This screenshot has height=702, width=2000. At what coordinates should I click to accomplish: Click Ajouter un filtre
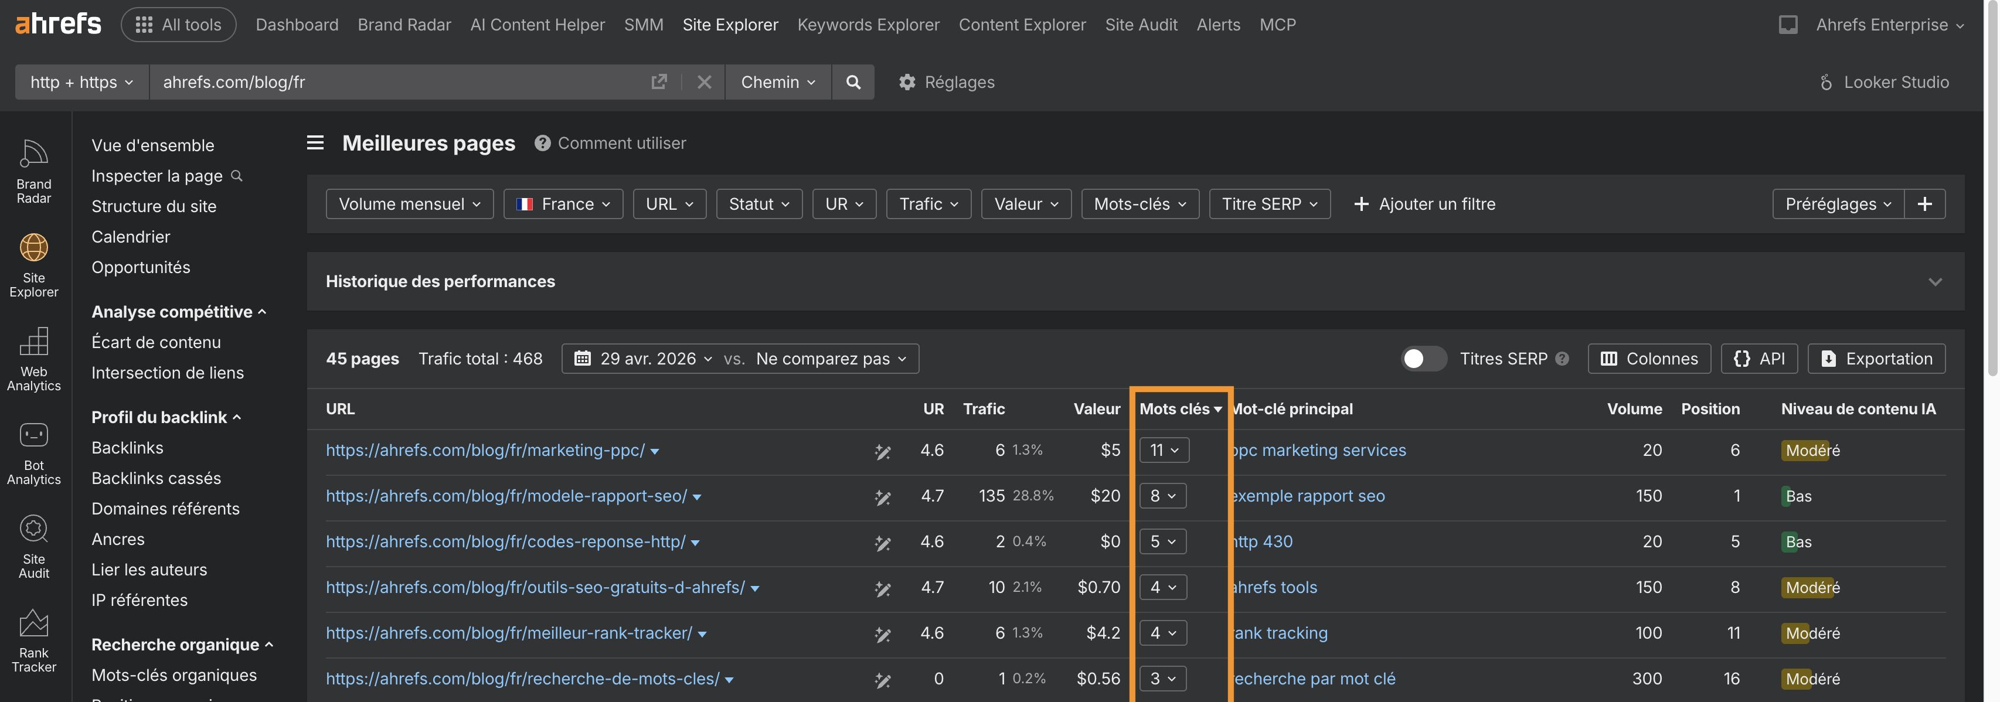pos(1424,203)
